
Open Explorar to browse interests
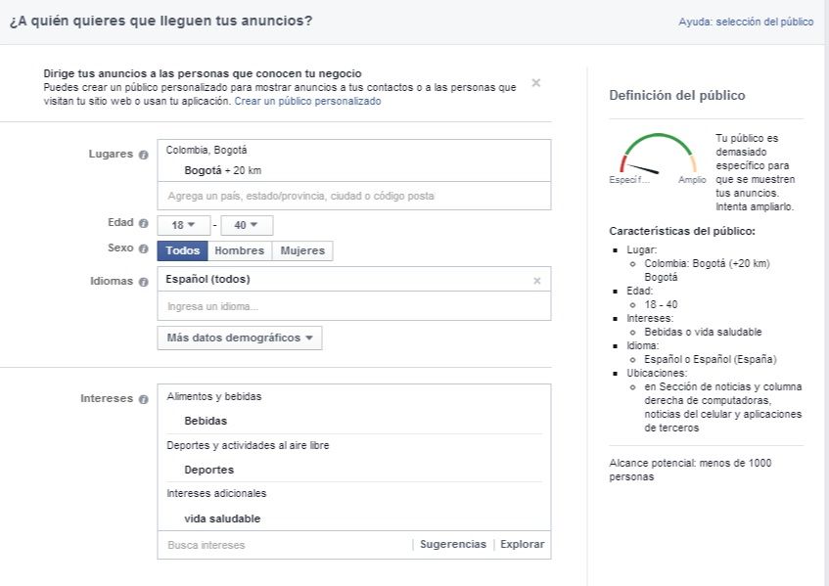point(522,544)
